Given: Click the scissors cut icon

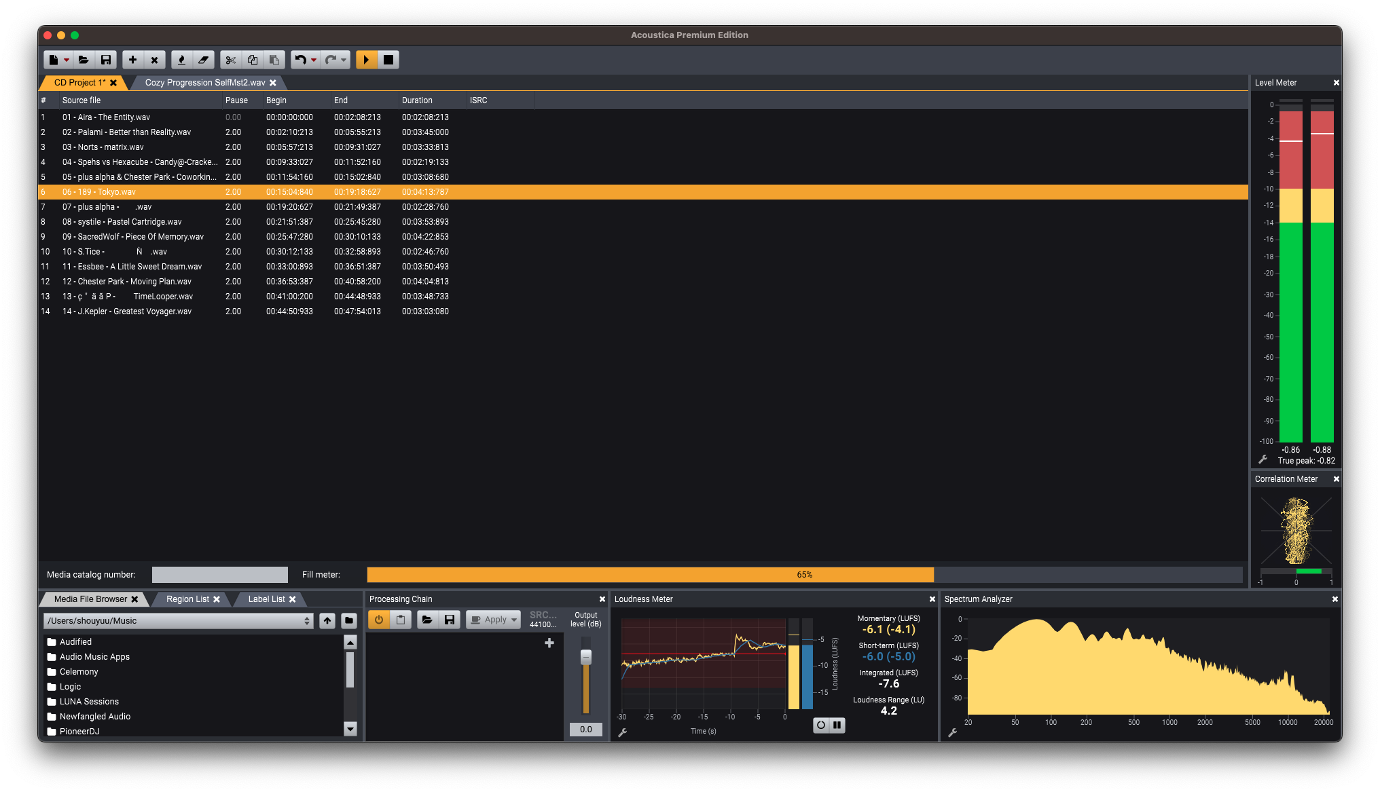Looking at the screenshot, I should (231, 60).
